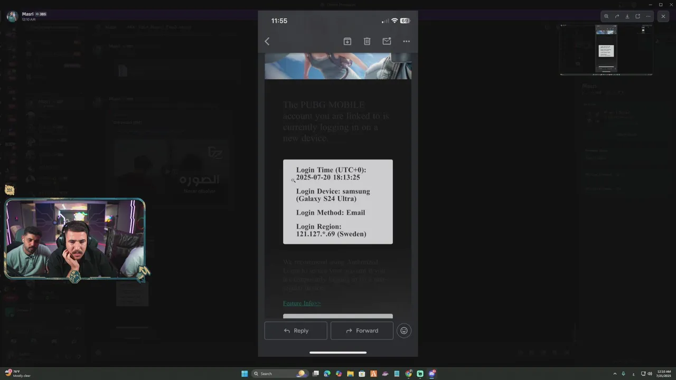Viewport: 676px width, 380px height.
Task: Tap the emoji reaction smiley icon
Action: [404, 330]
